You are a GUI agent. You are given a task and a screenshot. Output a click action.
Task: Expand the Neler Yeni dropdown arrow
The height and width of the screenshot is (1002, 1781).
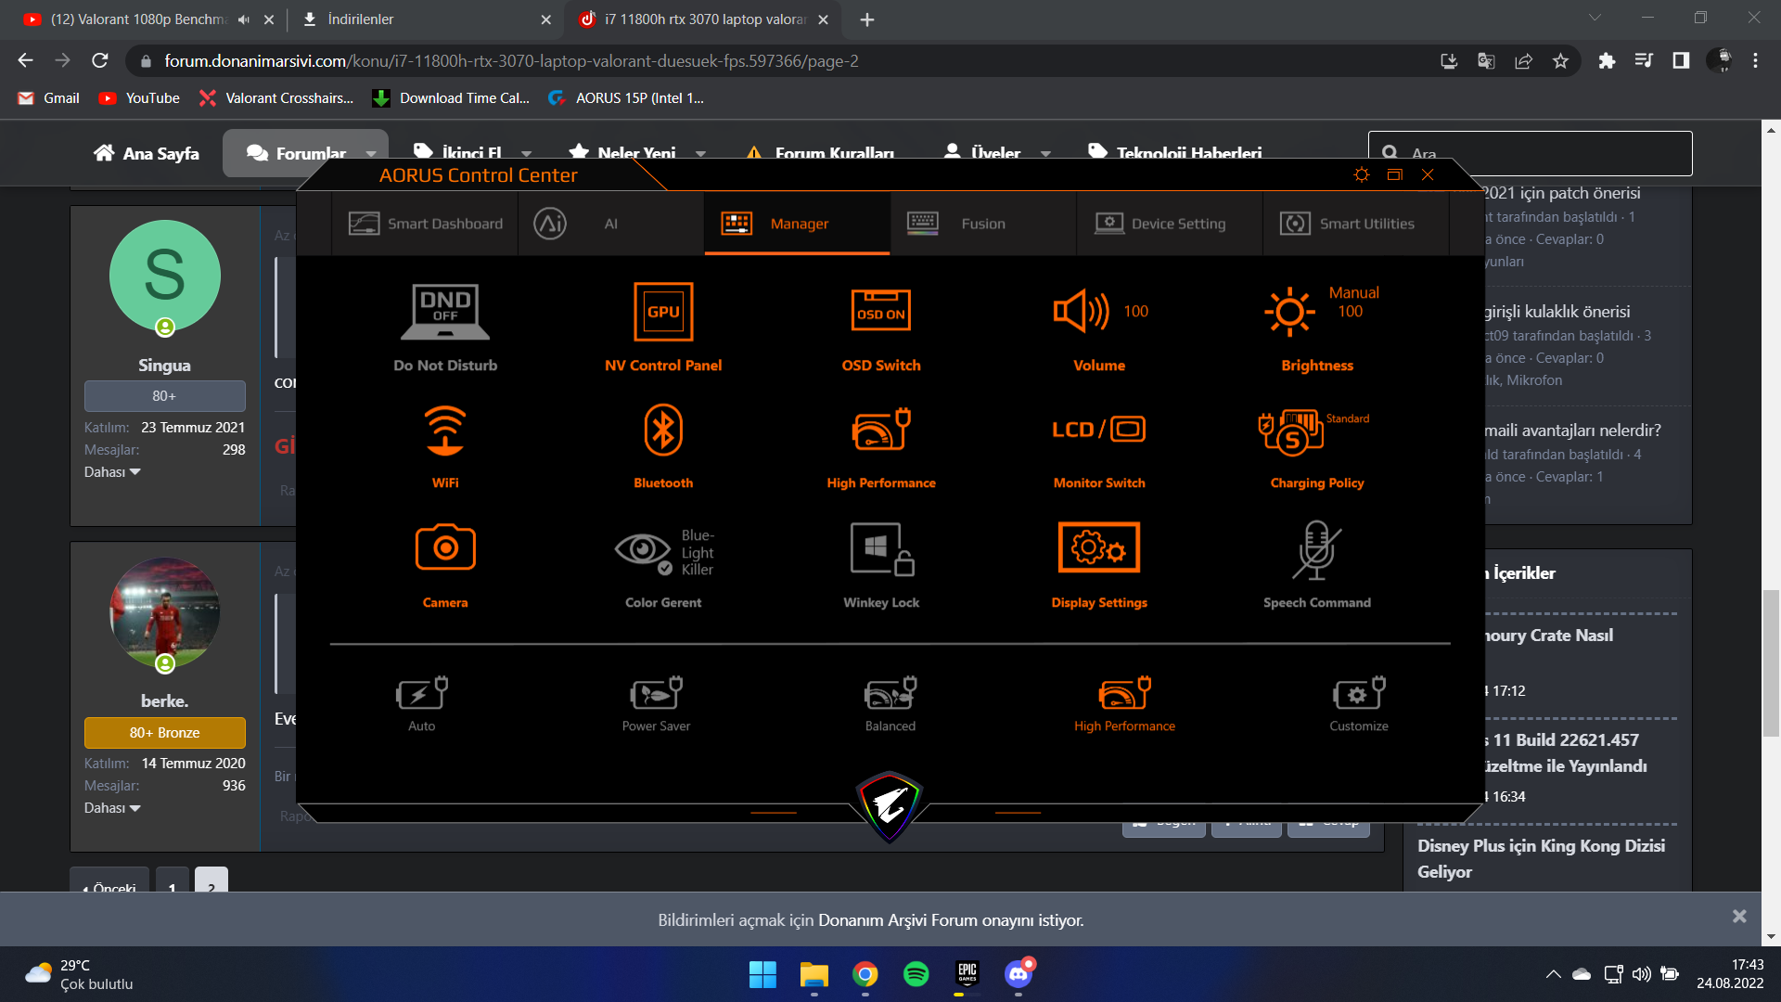point(700,154)
